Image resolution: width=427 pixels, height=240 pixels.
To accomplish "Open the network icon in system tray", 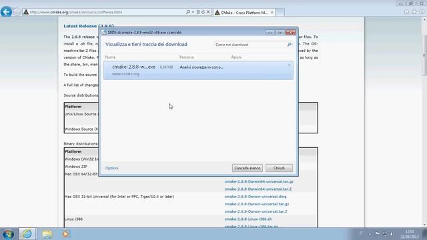I will [385, 234].
